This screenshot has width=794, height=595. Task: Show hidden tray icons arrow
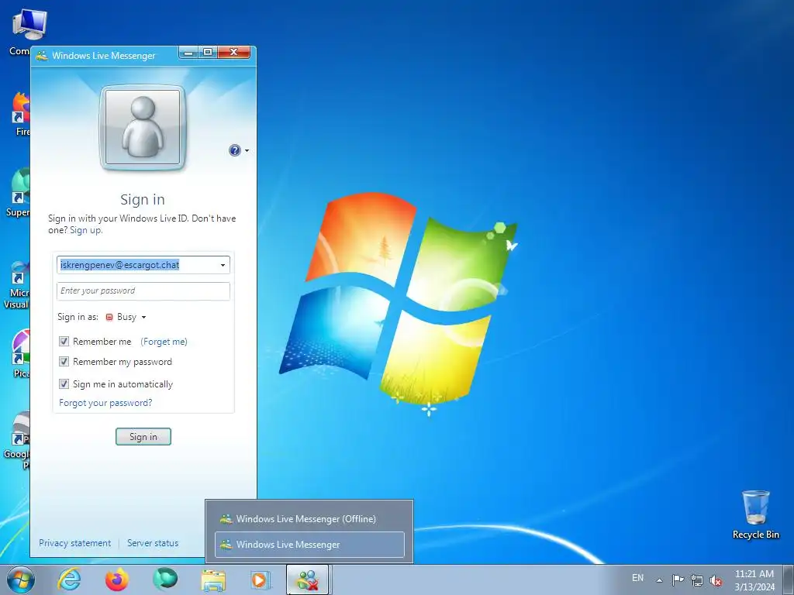(659, 580)
